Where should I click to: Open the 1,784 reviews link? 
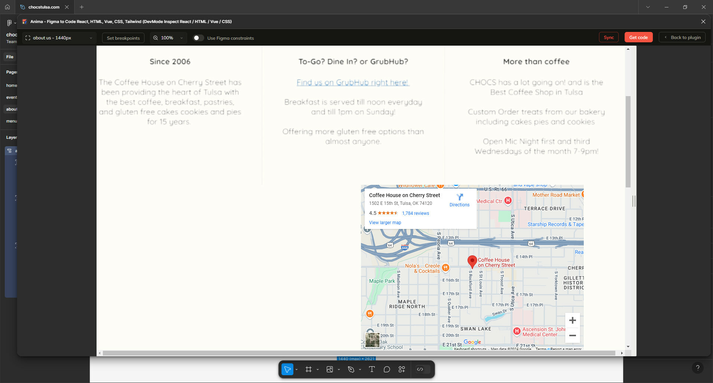point(416,213)
